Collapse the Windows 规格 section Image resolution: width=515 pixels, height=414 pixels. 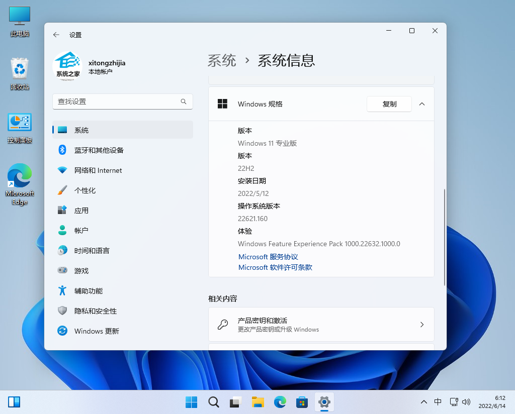tap(421, 104)
